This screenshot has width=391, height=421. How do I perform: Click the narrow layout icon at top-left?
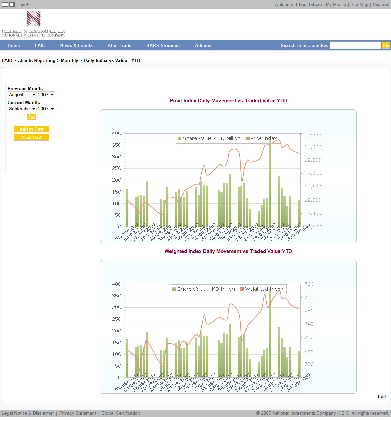[x=12, y=4]
